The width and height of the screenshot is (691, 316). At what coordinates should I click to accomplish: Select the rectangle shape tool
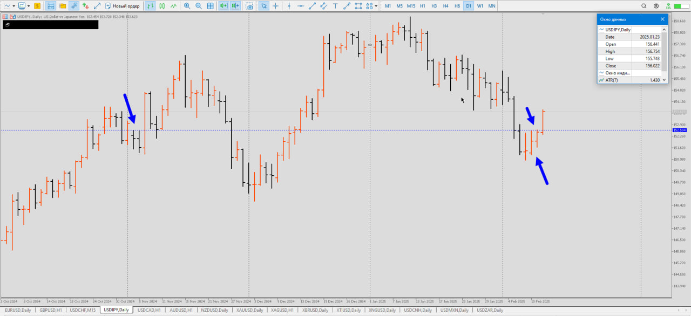point(358,6)
